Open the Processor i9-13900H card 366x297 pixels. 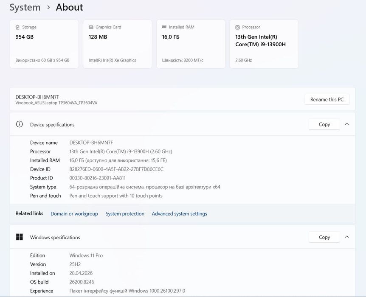264,44
